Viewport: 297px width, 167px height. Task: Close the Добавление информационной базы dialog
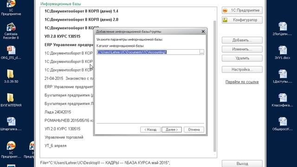click(x=203, y=32)
